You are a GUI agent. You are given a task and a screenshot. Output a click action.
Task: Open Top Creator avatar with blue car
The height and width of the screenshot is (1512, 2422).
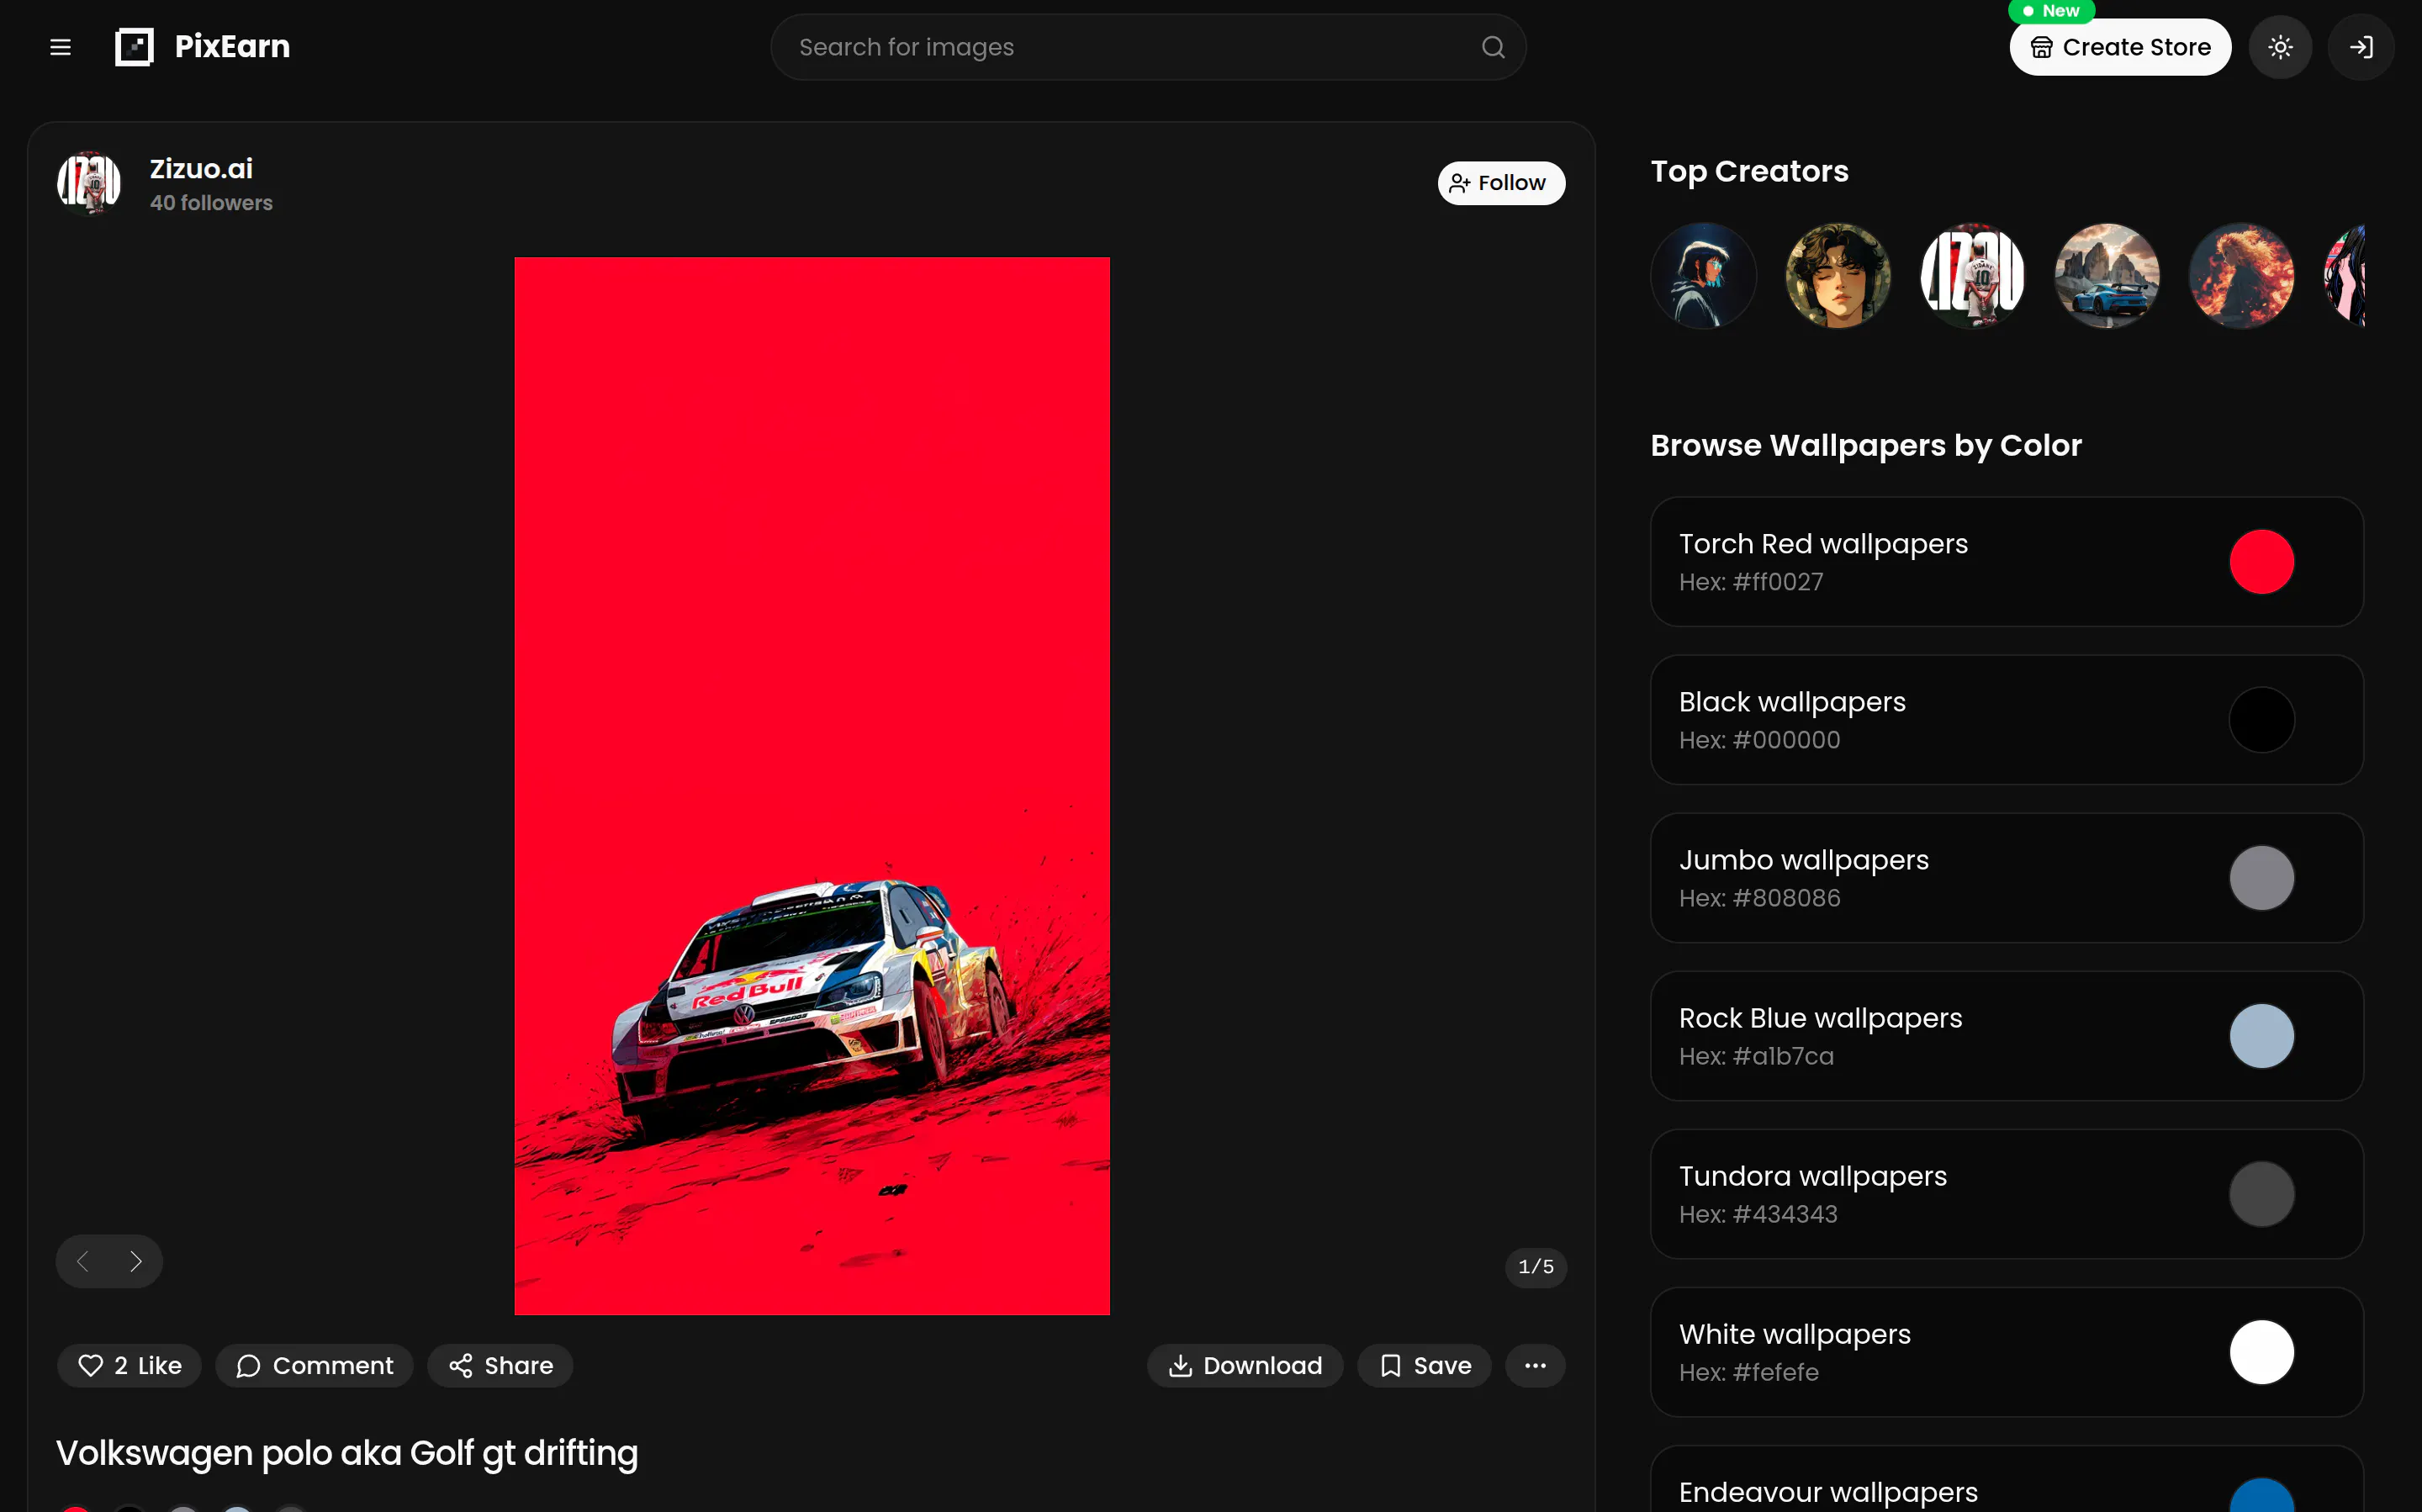pos(2107,276)
